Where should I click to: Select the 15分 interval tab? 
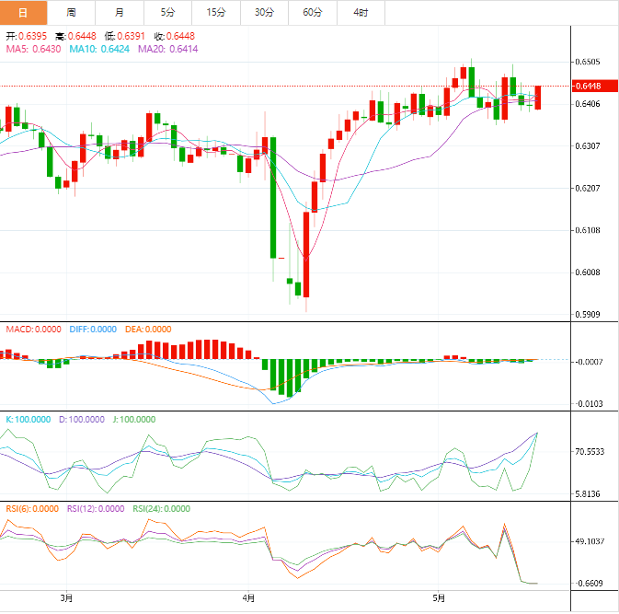point(215,12)
